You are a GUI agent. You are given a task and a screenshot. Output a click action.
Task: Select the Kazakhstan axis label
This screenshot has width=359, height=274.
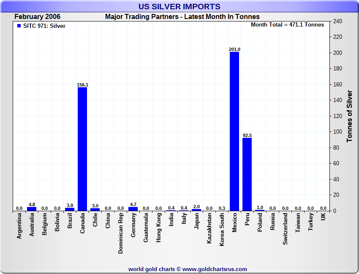209,228
